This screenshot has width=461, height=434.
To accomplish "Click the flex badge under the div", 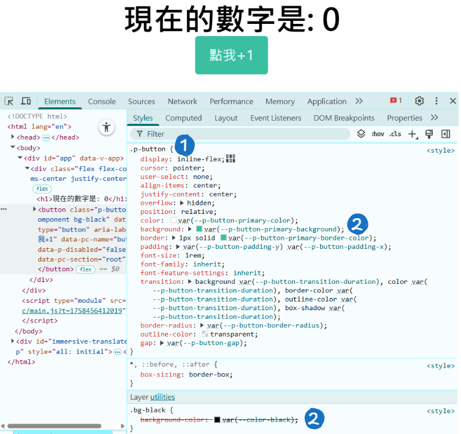I will pos(42,189).
